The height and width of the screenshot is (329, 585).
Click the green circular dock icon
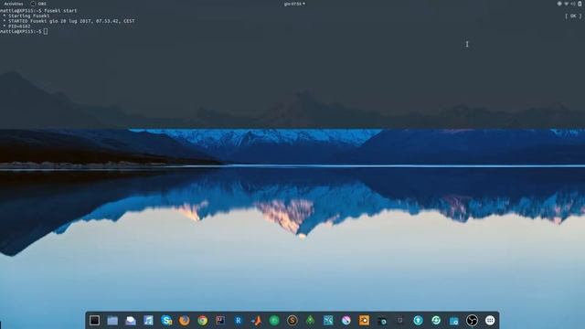tap(274, 320)
